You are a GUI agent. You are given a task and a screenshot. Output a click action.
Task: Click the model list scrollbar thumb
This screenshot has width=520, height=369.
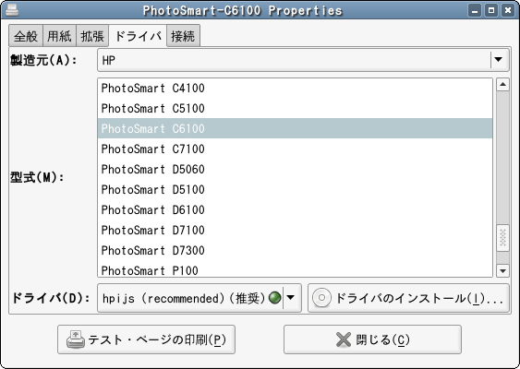[502, 237]
